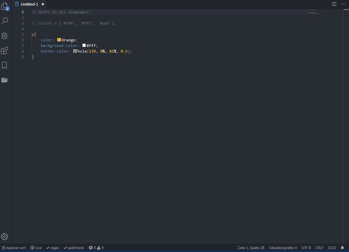
Task: Click the orange color swatch on line 6
Action: tap(59, 40)
